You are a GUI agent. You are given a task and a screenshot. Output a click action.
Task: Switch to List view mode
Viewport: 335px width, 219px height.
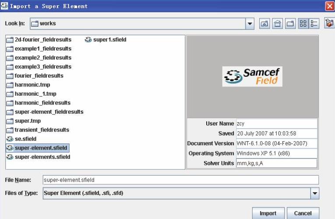pos(303,23)
